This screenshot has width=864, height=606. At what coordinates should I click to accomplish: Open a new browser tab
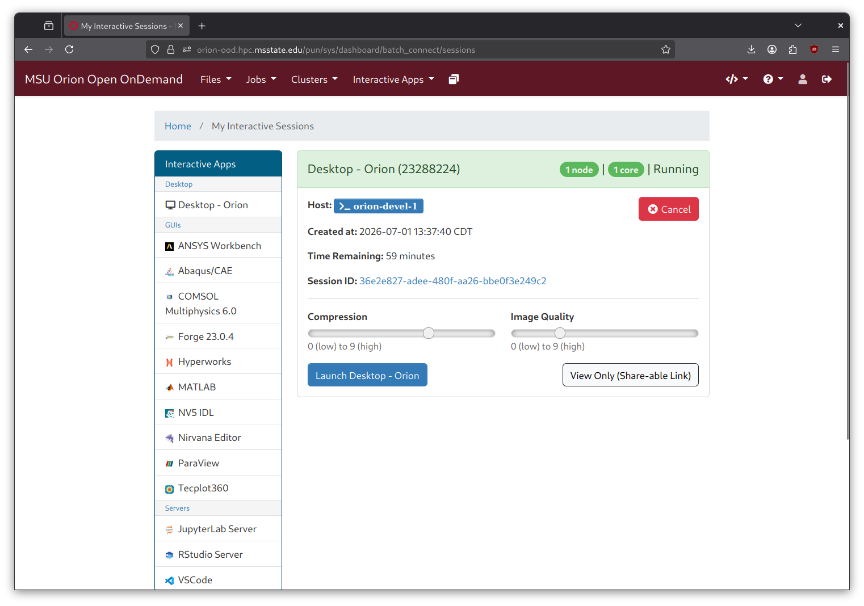point(202,26)
